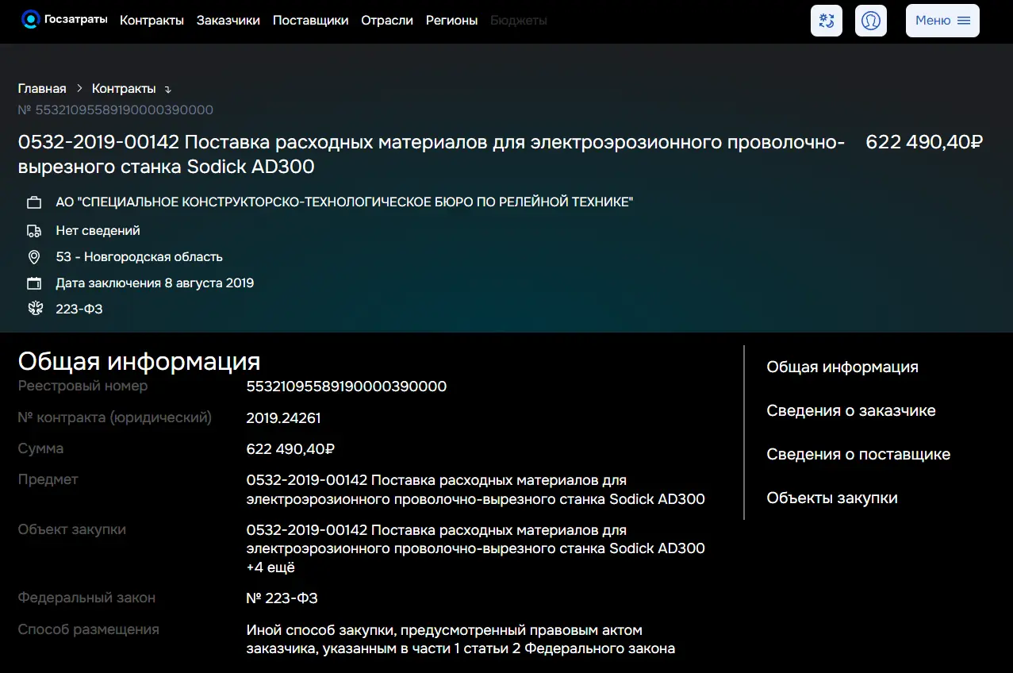This screenshot has width=1013, height=673.
Task: Click the delivery truck icon beside Нет сведений
Action: (x=34, y=231)
